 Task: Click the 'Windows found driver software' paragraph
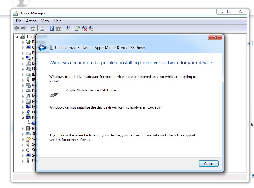[x=123, y=79]
